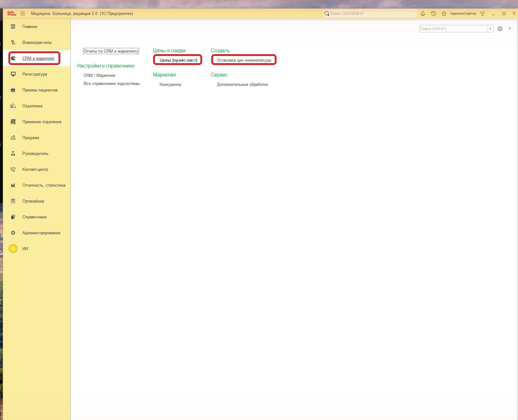Viewport: 518px width, 420px height.
Task: Click the Продажи cash register icon
Action: click(x=13, y=138)
